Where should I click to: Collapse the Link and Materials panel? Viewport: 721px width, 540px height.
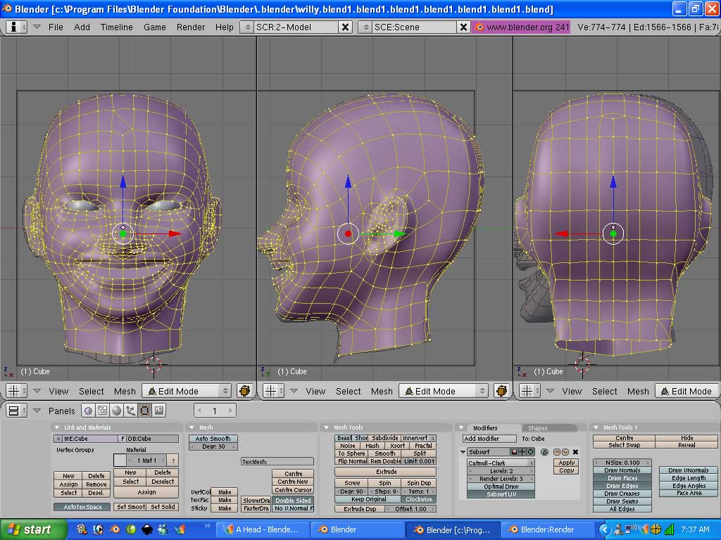click(x=57, y=427)
